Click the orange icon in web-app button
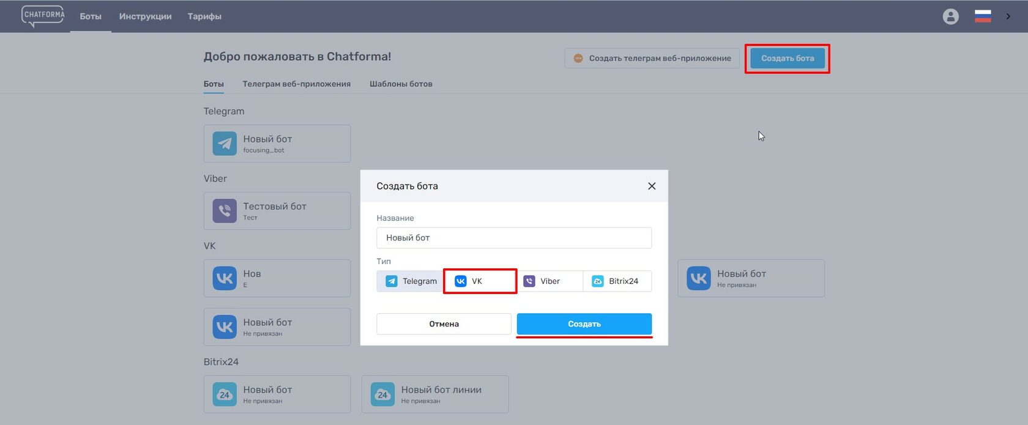The width and height of the screenshot is (1028, 425). coord(578,58)
